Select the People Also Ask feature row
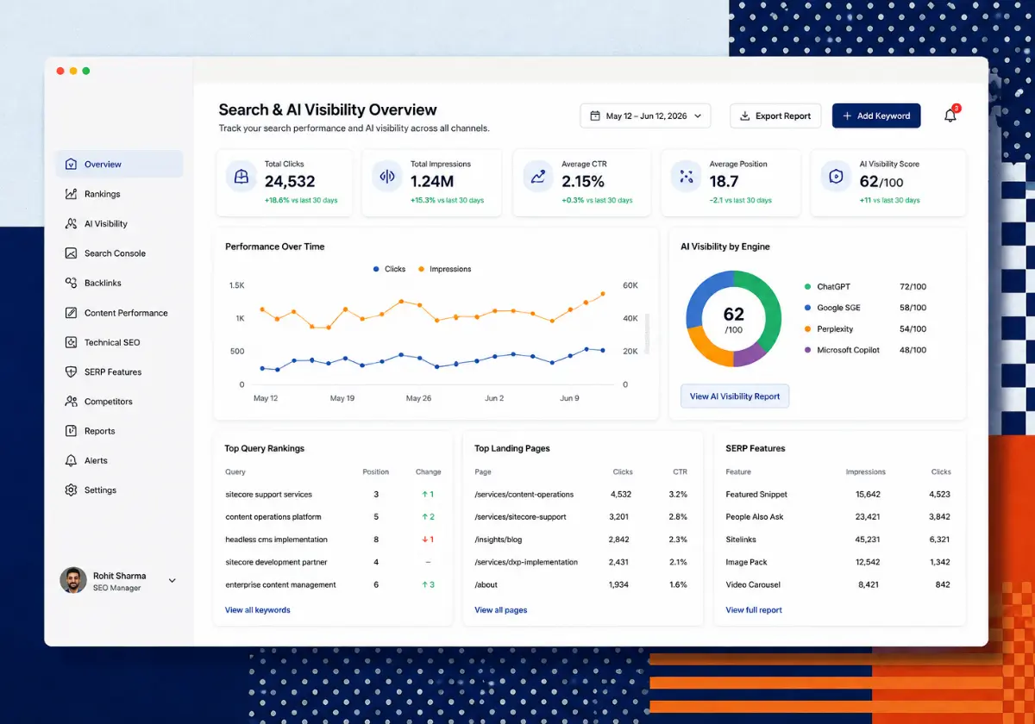Screen dimensions: 1035x724 (x=838, y=517)
